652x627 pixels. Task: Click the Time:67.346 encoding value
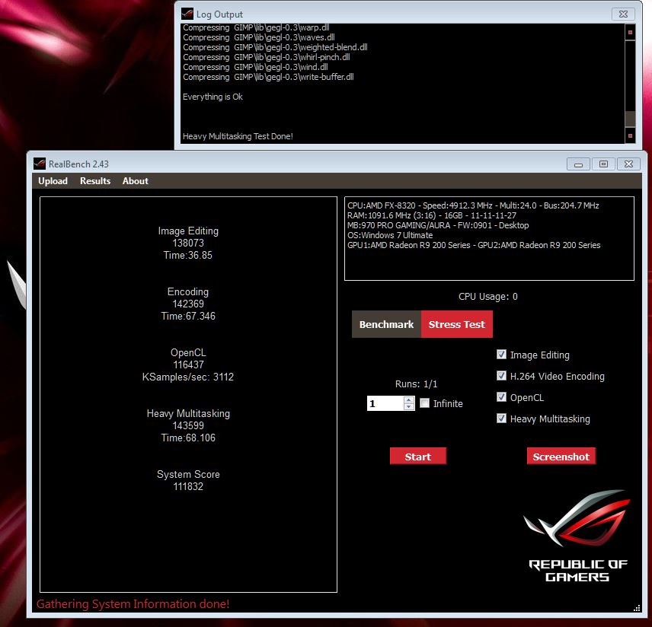click(188, 316)
